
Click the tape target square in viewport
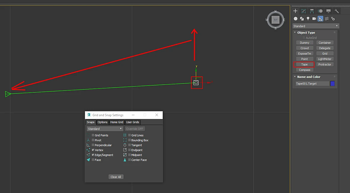click(x=196, y=83)
